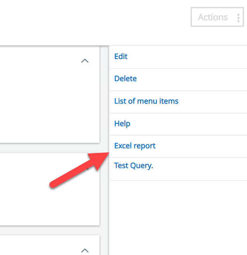Select the Help menu entry
Image resolution: width=247 pixels, height=255 pixels.
pos(178,124)
